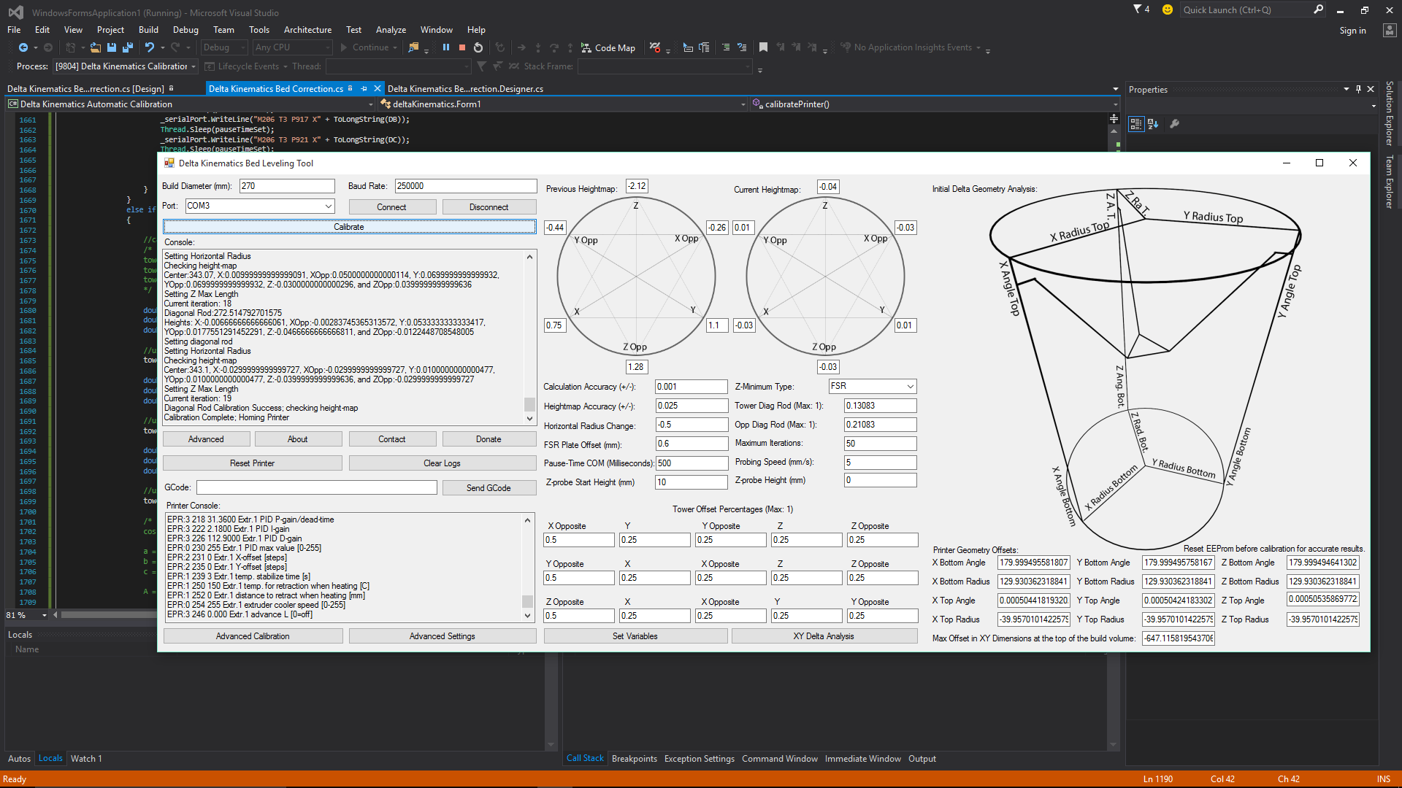1402x788 pixels.
Task: Click the Restart debugging icon
Action: click(478, 47)
